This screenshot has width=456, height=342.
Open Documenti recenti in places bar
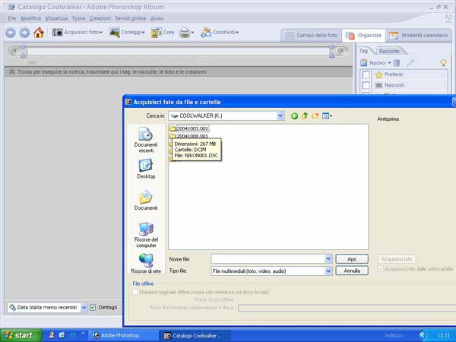click(x=146, y=140)
